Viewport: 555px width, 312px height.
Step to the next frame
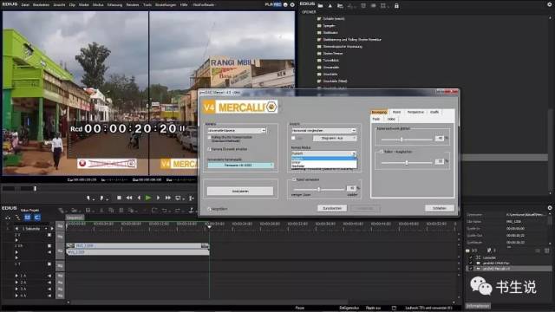158,198
